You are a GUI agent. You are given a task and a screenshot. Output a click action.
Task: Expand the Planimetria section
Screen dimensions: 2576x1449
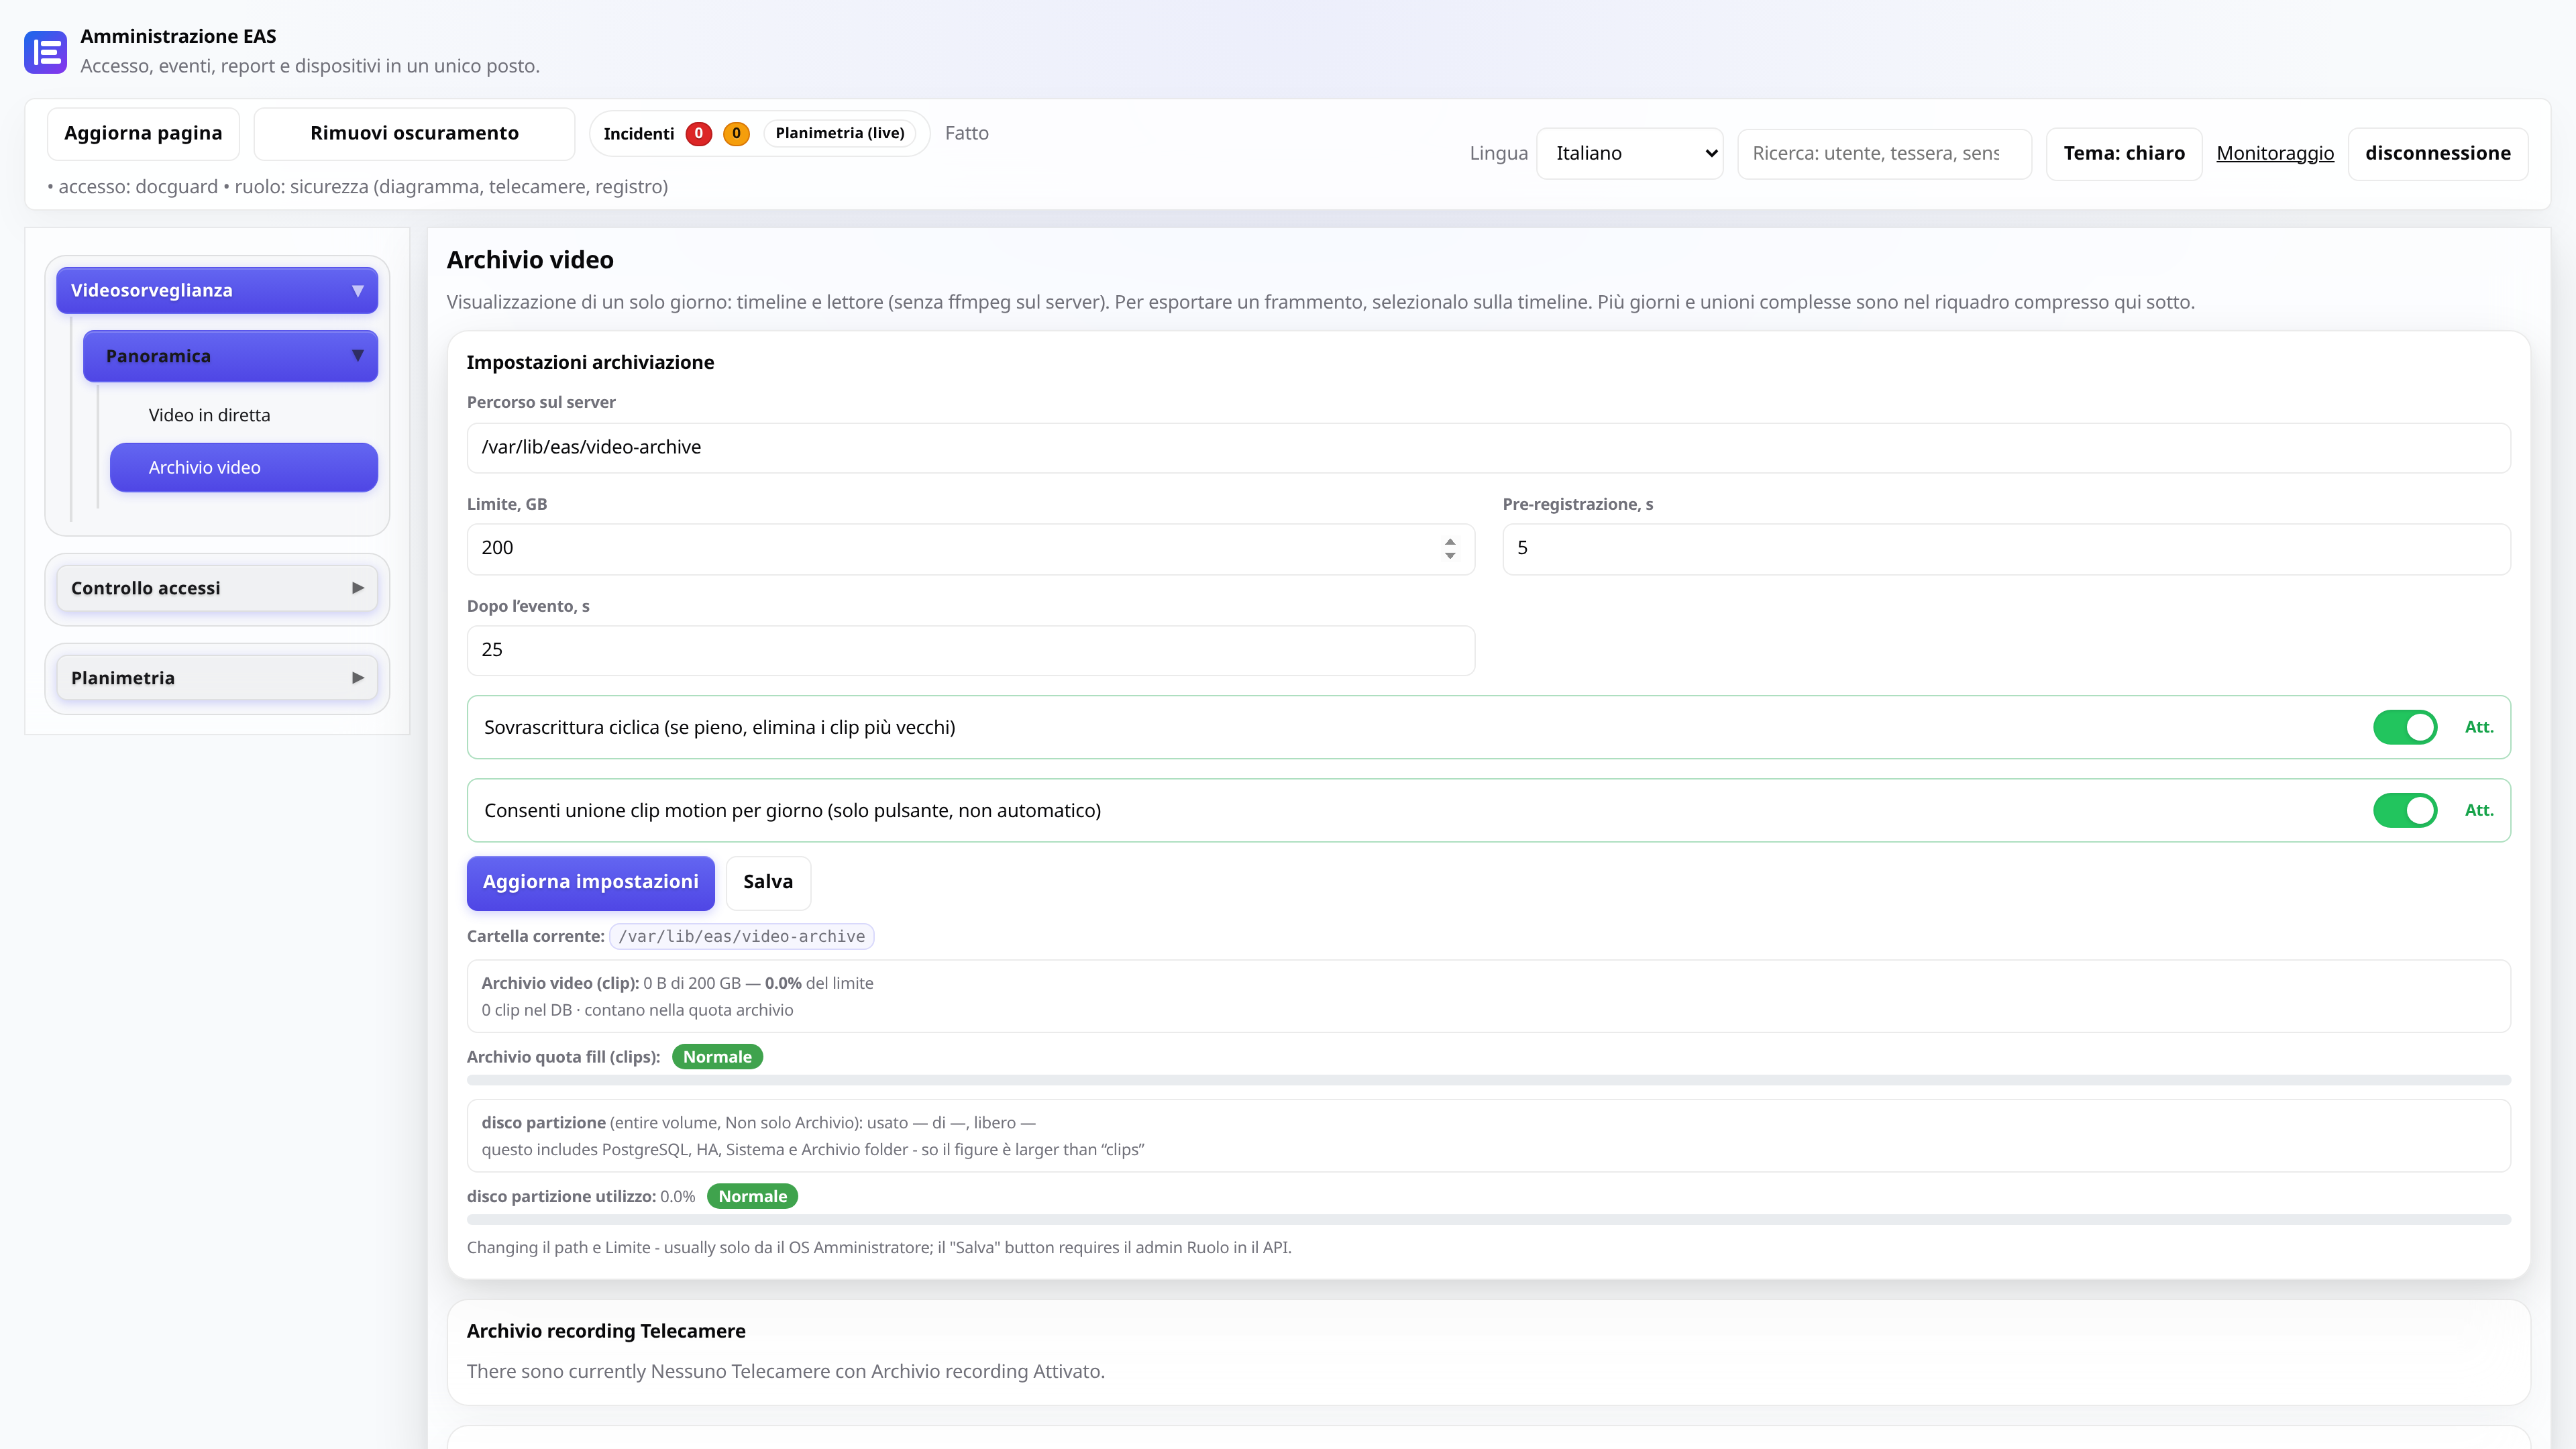(x=217, y=678)
